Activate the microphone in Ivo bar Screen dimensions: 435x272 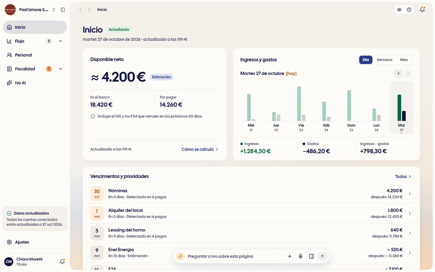coord(301,256)
